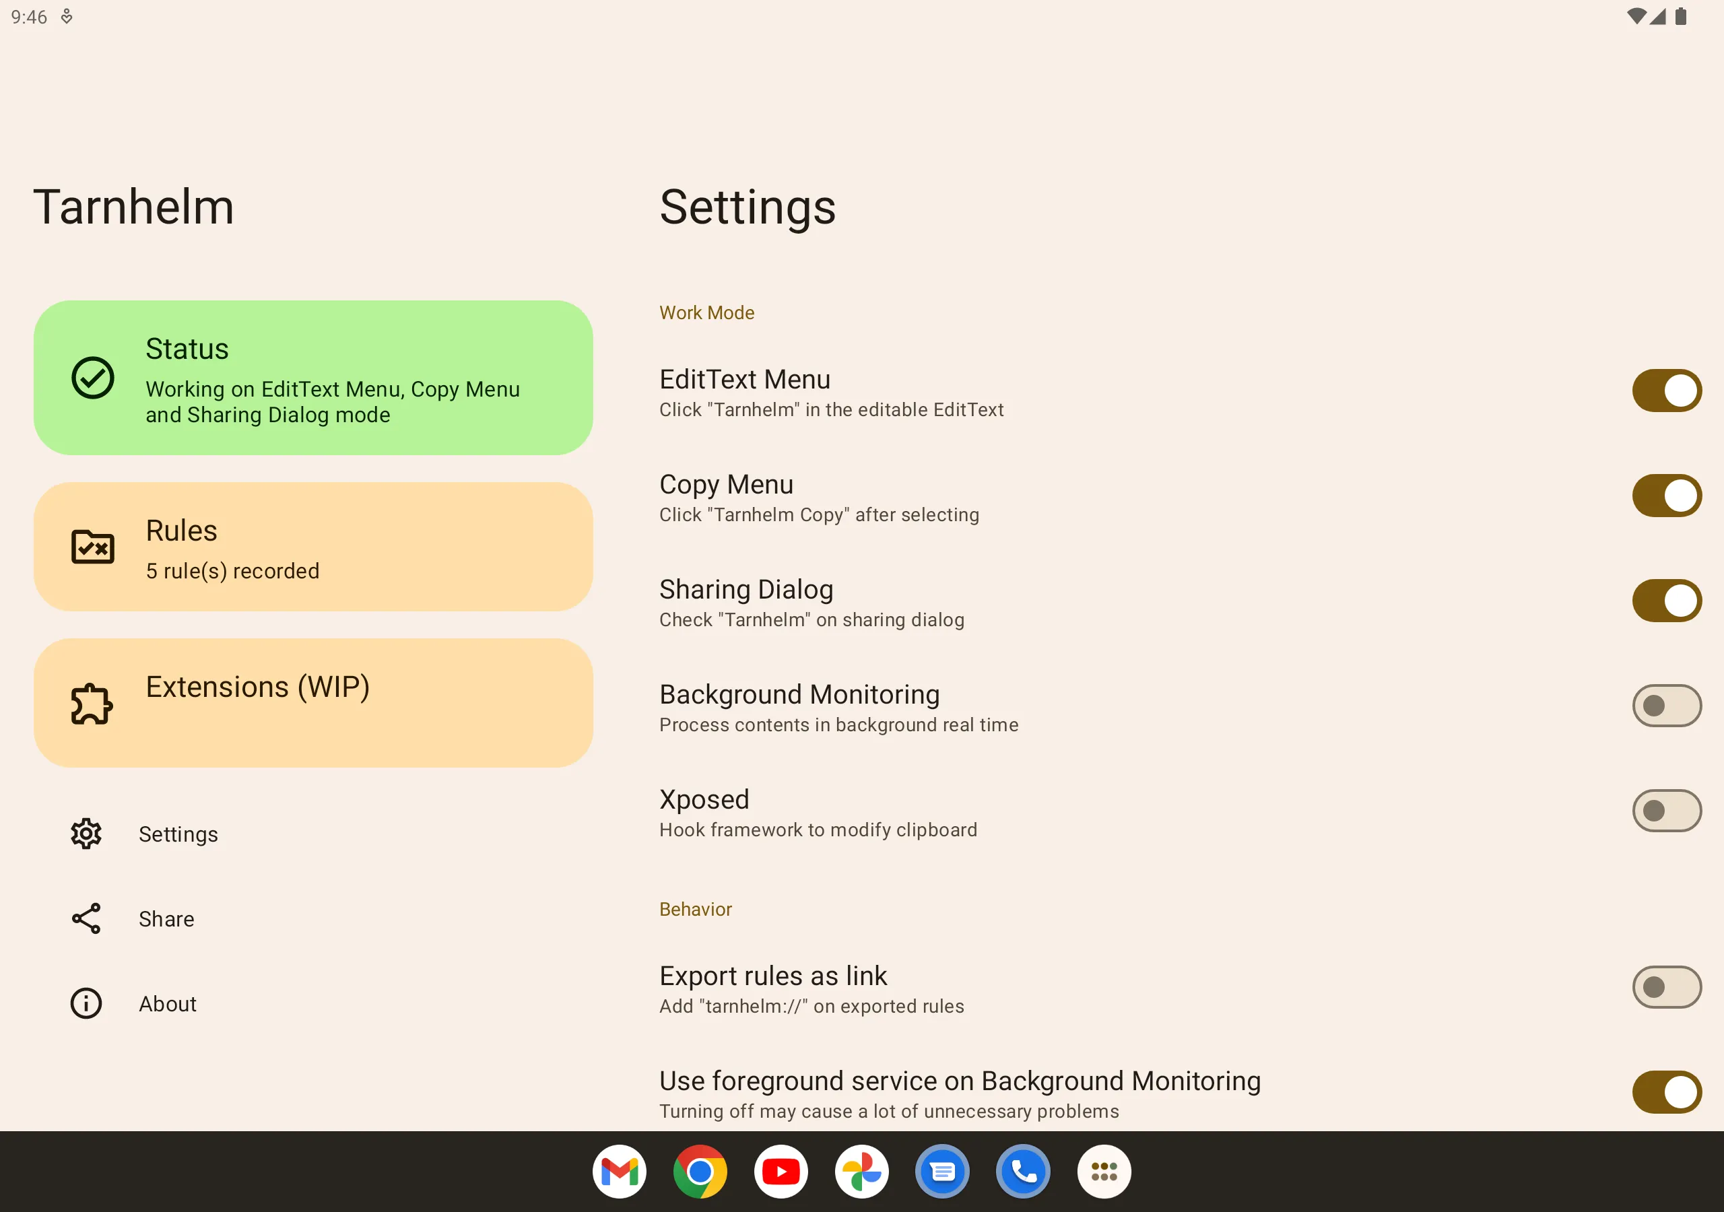Viewport: 1724px width, 1212px height.
Task: Click 'Process contents in background real time'
Action: coord(838,725)
